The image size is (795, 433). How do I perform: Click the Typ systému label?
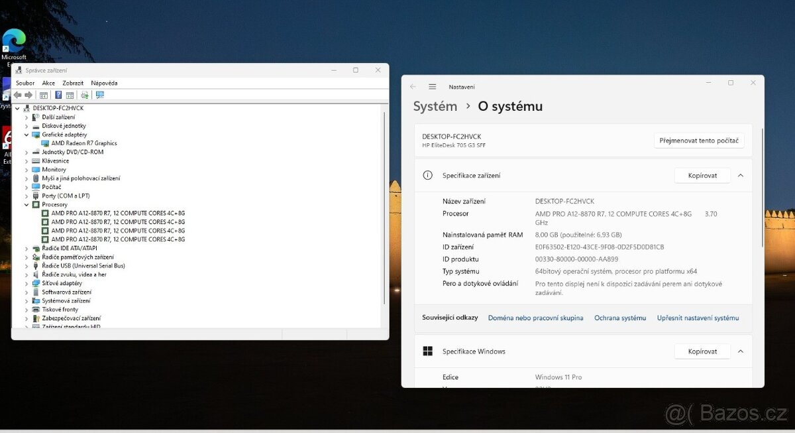(x=461, y=271)
